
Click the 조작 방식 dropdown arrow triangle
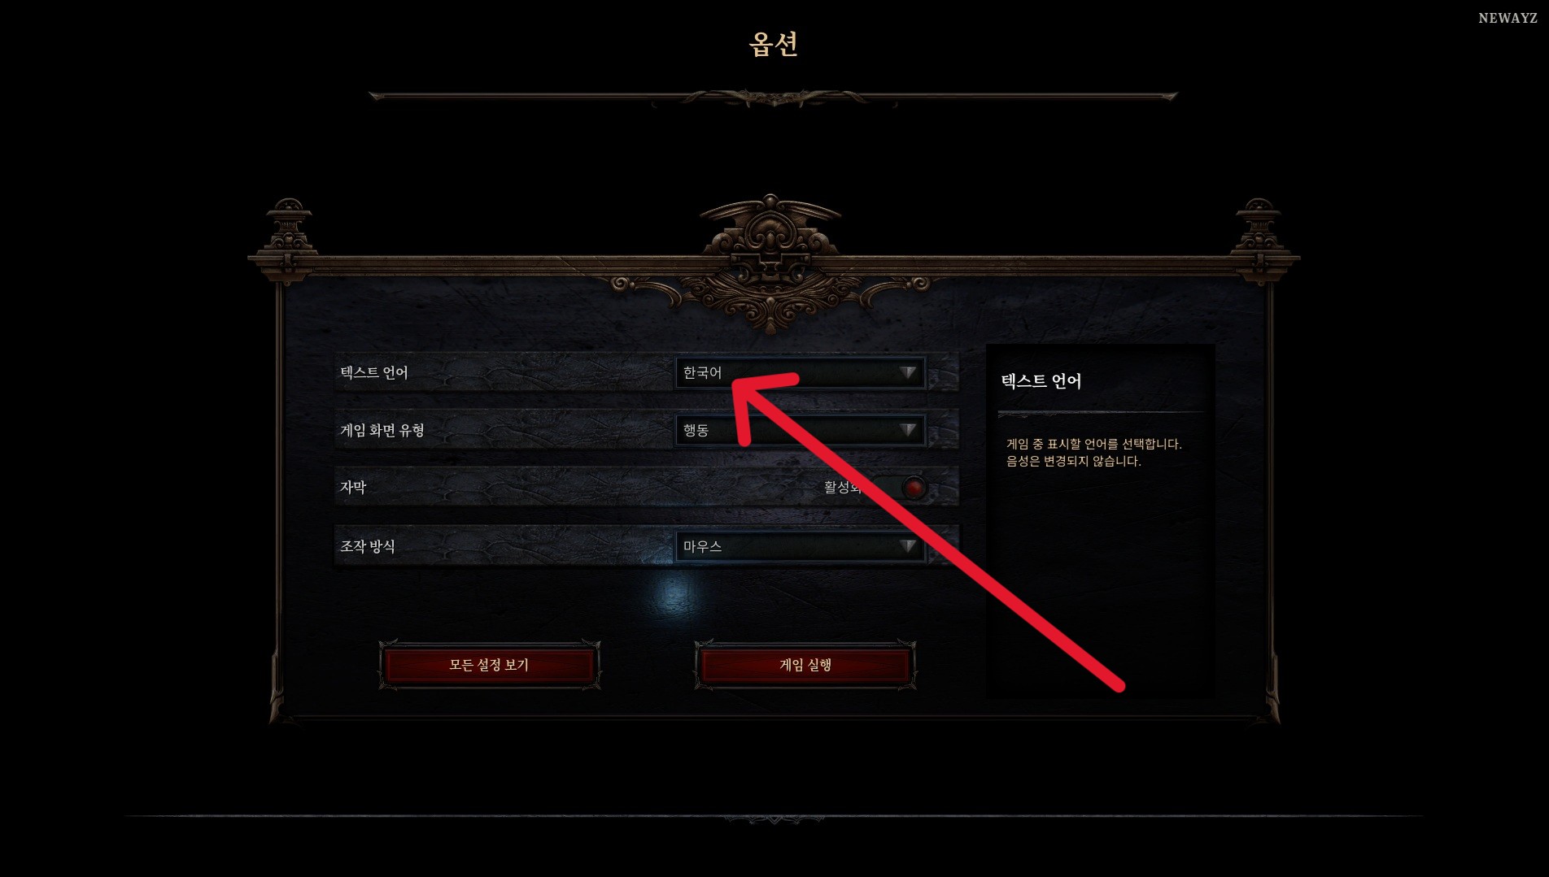coord(908,546)
